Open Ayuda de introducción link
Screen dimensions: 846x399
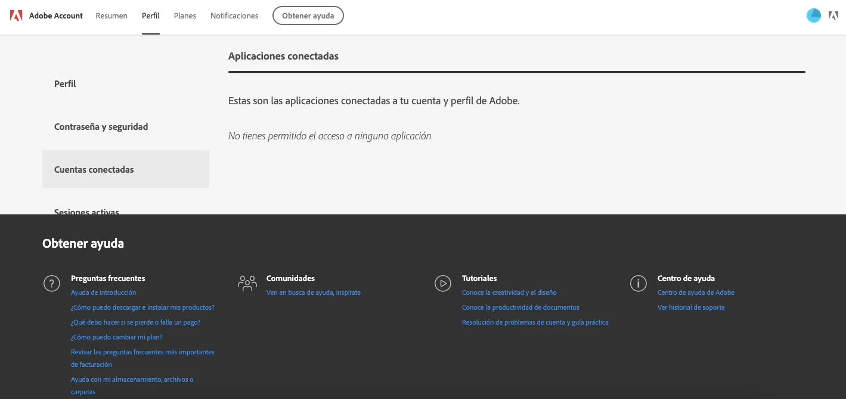pos(104,292)
